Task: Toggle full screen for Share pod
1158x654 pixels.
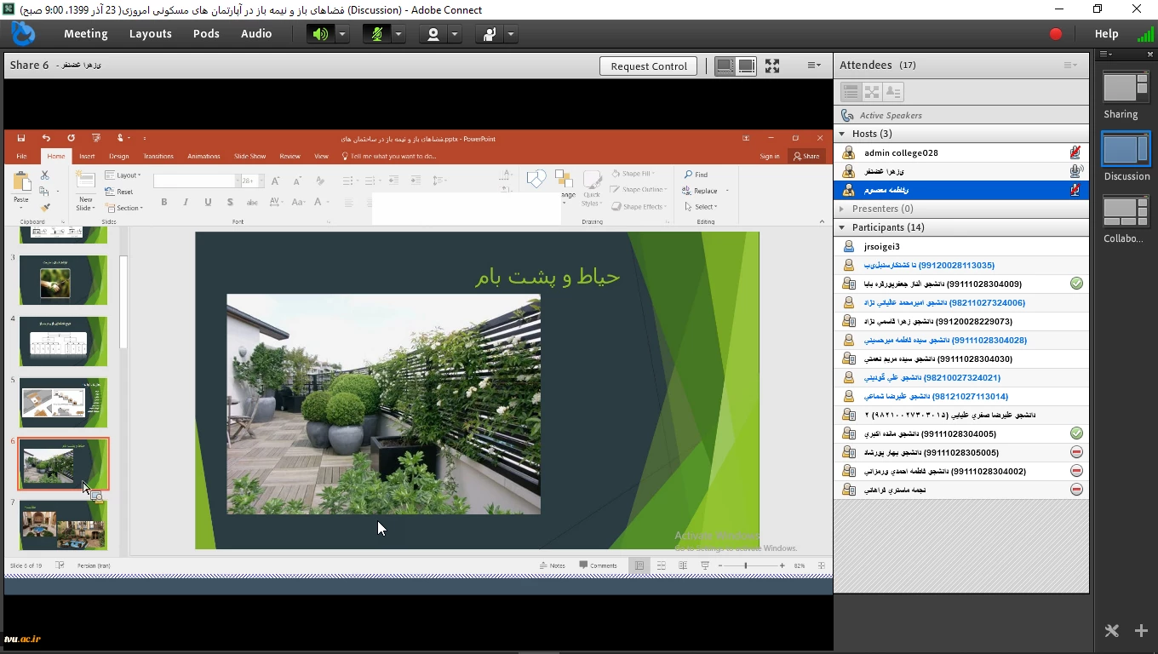Action: pos(772,66)
